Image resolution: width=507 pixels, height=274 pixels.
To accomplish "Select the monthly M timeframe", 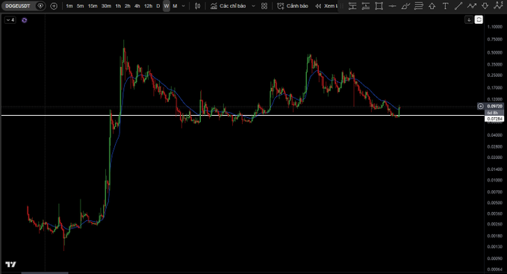I will point(175,6).
